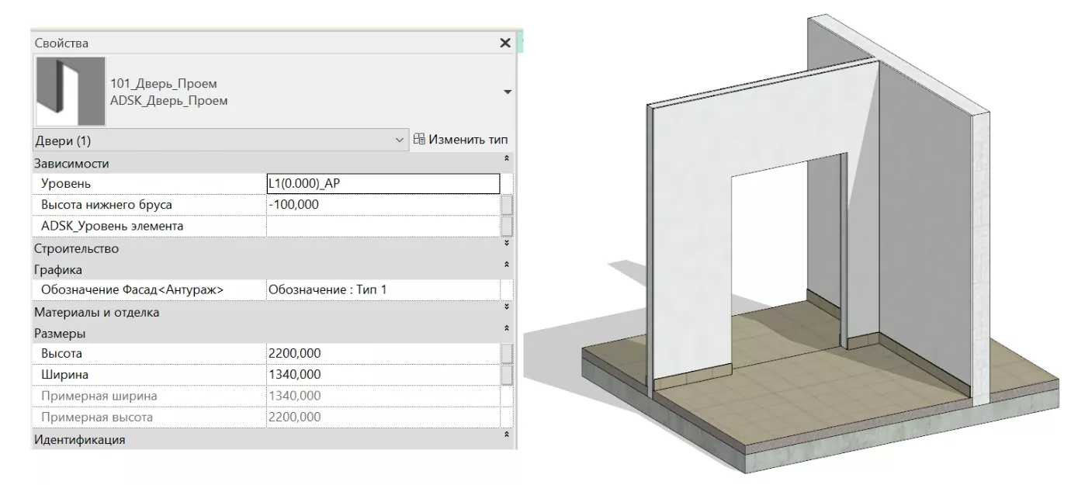This screenshot has width=1078, height=485.
Task: Click the Высота нижнего бруса value field
Action: 382,205
